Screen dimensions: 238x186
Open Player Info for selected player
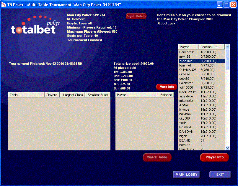[214, 157]
